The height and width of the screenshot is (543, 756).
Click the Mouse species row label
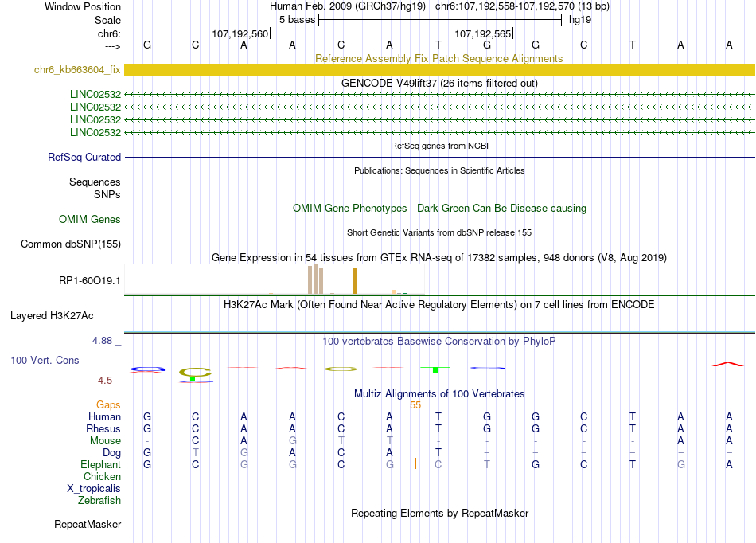(105, 441)
